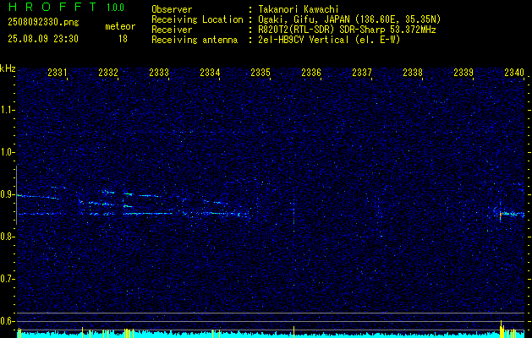Click the 'Receiving Location' field label
This screenshot has height=338, width=532.
pos(197,19)
